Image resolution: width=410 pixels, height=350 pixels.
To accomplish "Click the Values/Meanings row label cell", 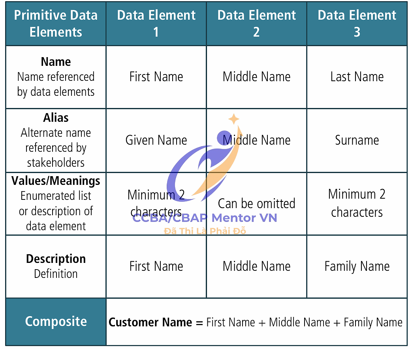I will click(56, 203).
